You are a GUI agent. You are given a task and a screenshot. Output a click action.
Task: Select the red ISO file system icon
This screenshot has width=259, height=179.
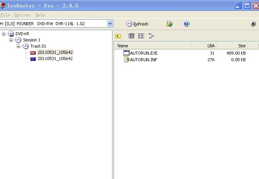[33, 53]
